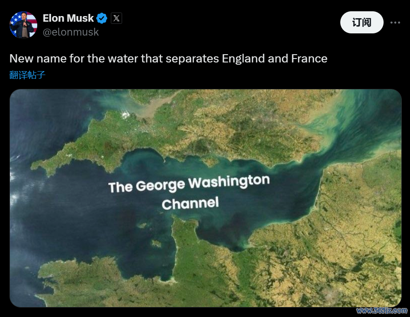Click the www.365jz.com watermark
410x317 pixels.
381,310
